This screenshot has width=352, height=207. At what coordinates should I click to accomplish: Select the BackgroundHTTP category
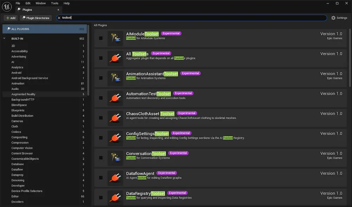point(45,99)
